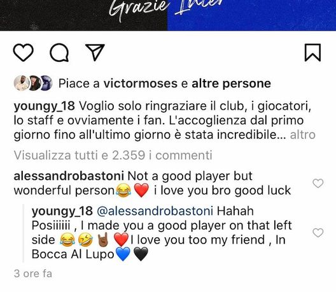Like alessandrobastoni's comment with the small heart
Viewport: 336px width, 292px height.
318,184
